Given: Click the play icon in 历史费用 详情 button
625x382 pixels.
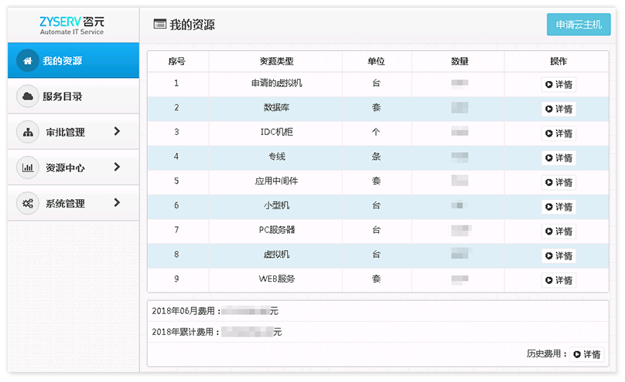Looking at the screenshot, I should coord(577,354).
